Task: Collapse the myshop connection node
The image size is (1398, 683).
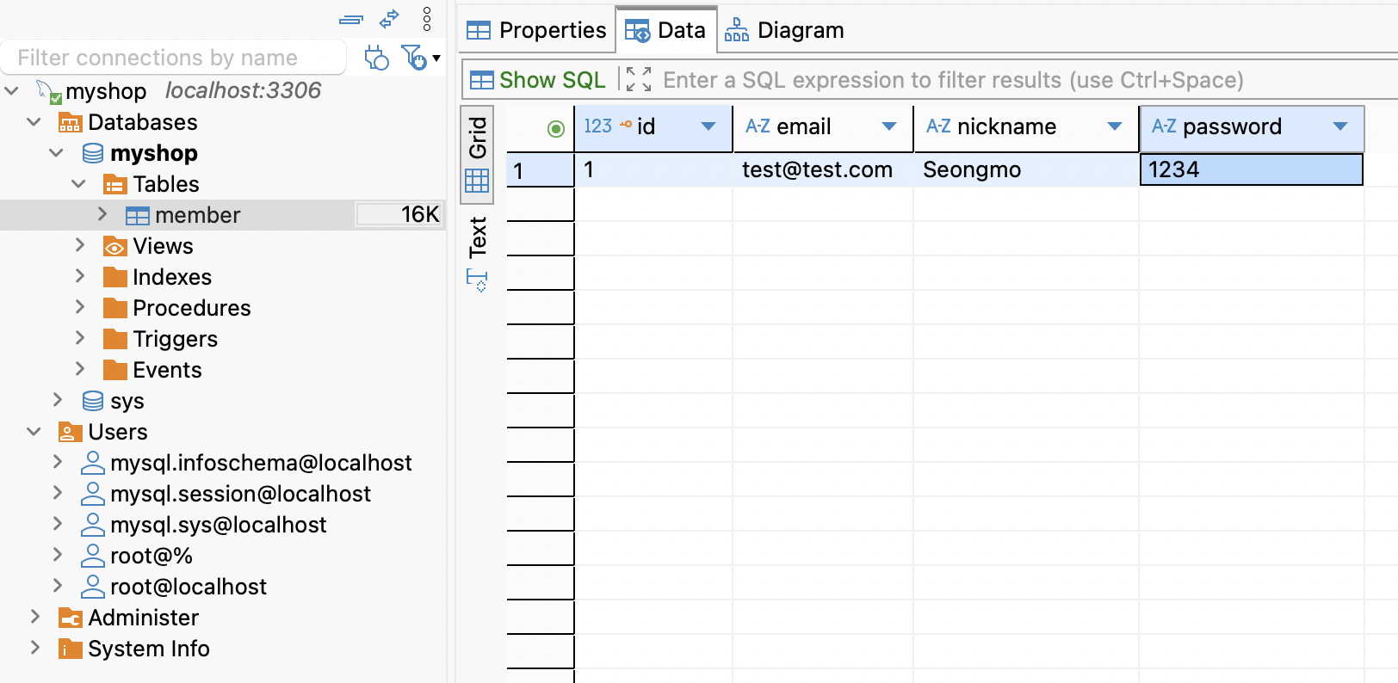Action: [12, 90]
